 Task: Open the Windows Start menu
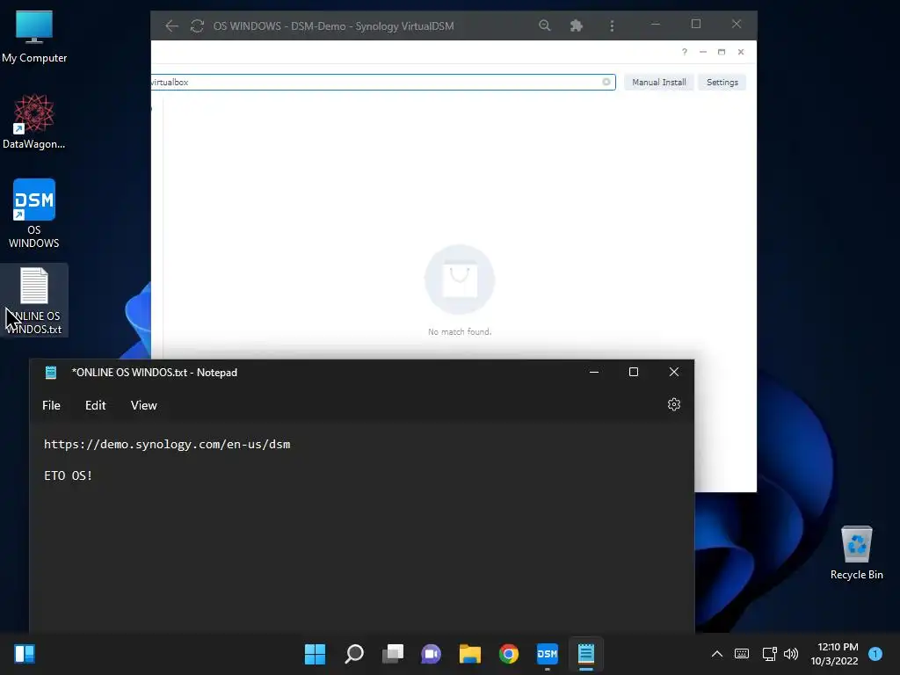tap(315, 654)
